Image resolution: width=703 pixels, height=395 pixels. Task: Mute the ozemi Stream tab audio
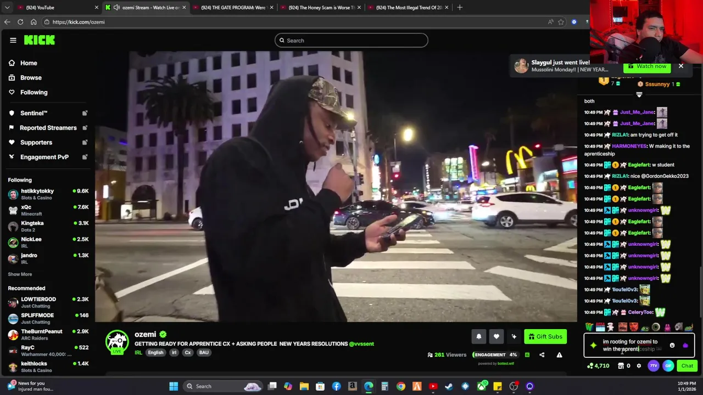click(116, 7)
